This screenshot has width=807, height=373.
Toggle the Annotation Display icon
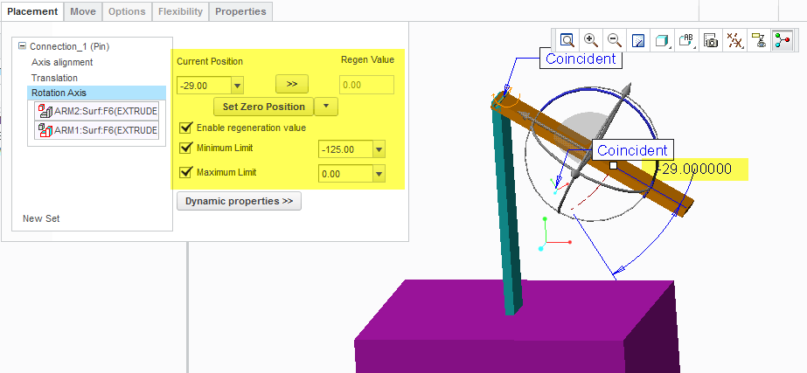[758, 40]
